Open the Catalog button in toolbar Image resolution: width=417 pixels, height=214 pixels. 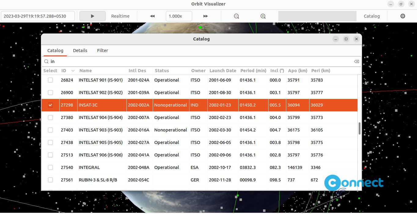(x=372, y=16)
